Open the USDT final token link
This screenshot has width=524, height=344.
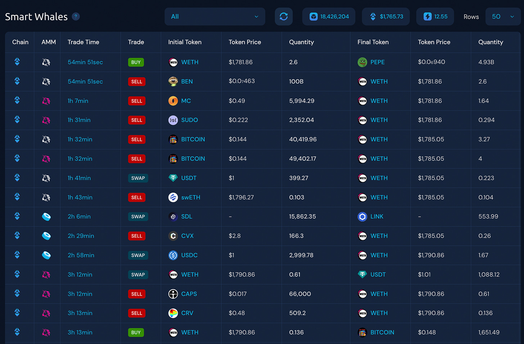click(378, 275)
